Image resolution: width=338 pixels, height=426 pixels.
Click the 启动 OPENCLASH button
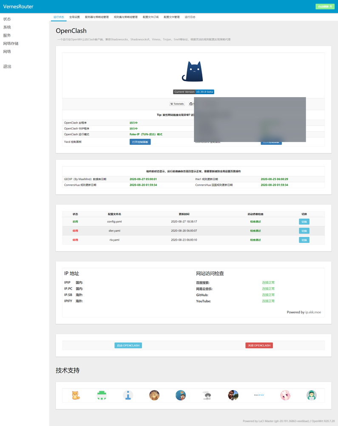coord(128,345)
